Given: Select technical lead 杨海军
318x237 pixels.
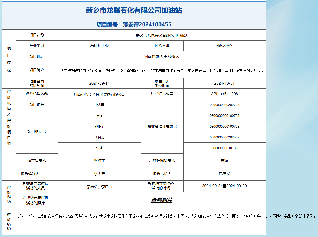Looking at the screenshot, I should (x=99, y=160).
